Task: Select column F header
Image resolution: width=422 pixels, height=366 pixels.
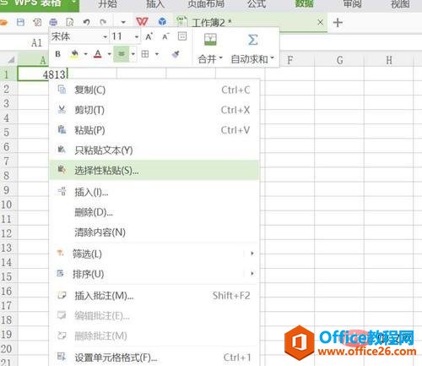Action: [289, 60]
